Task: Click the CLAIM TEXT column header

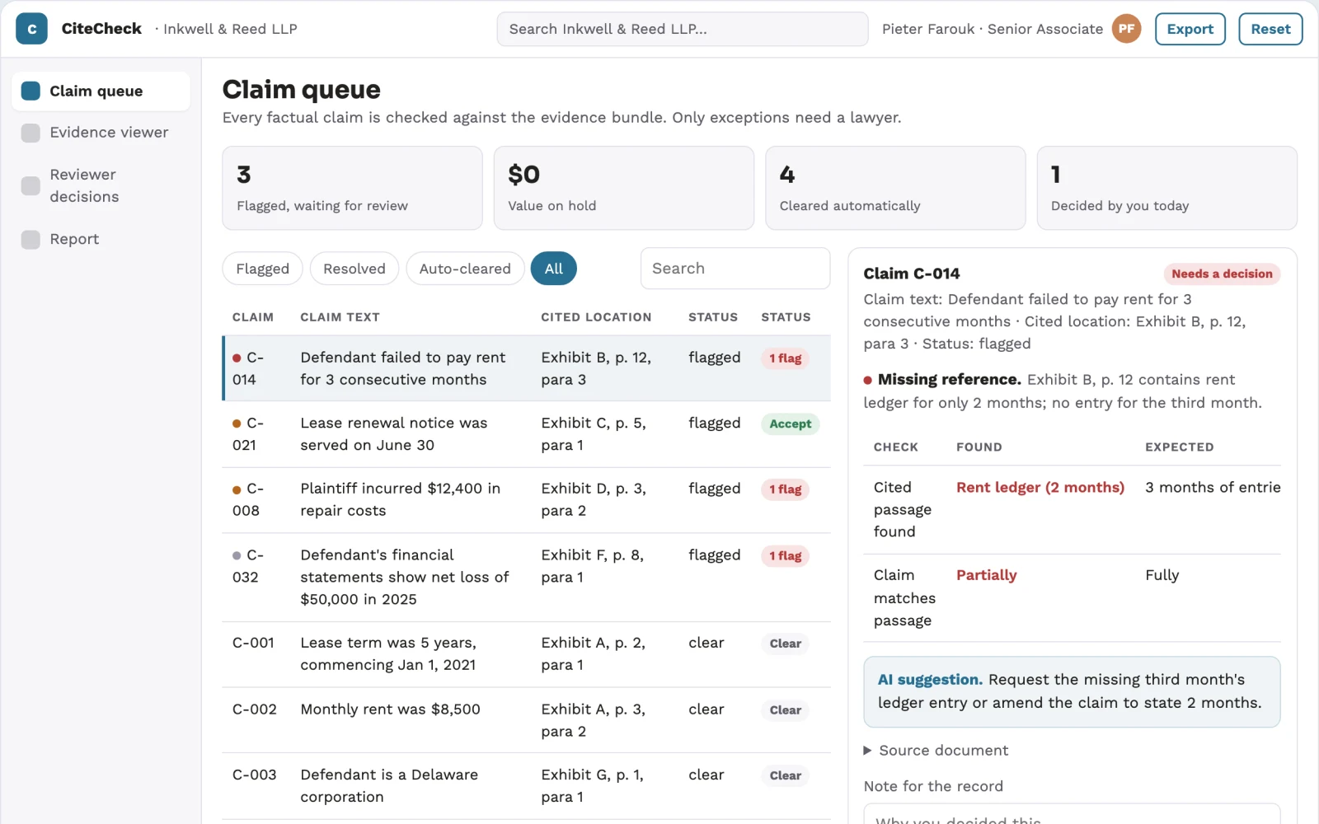Action: click(x=340, y=317)
